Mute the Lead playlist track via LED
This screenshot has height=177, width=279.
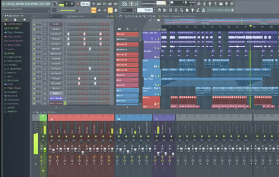coord(158,67)
